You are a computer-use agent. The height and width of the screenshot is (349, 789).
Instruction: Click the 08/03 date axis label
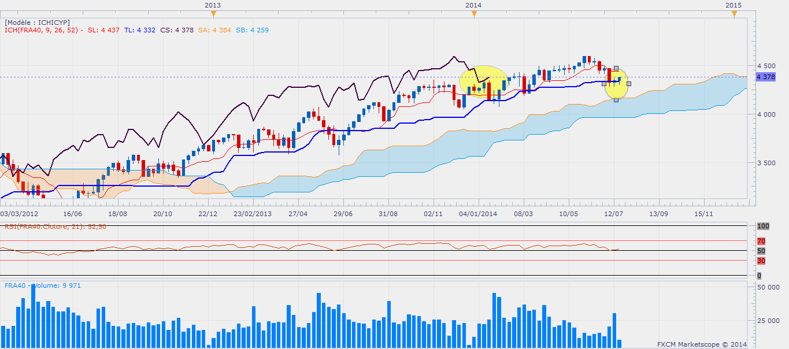pyautogui.click(x=524, y=213)
